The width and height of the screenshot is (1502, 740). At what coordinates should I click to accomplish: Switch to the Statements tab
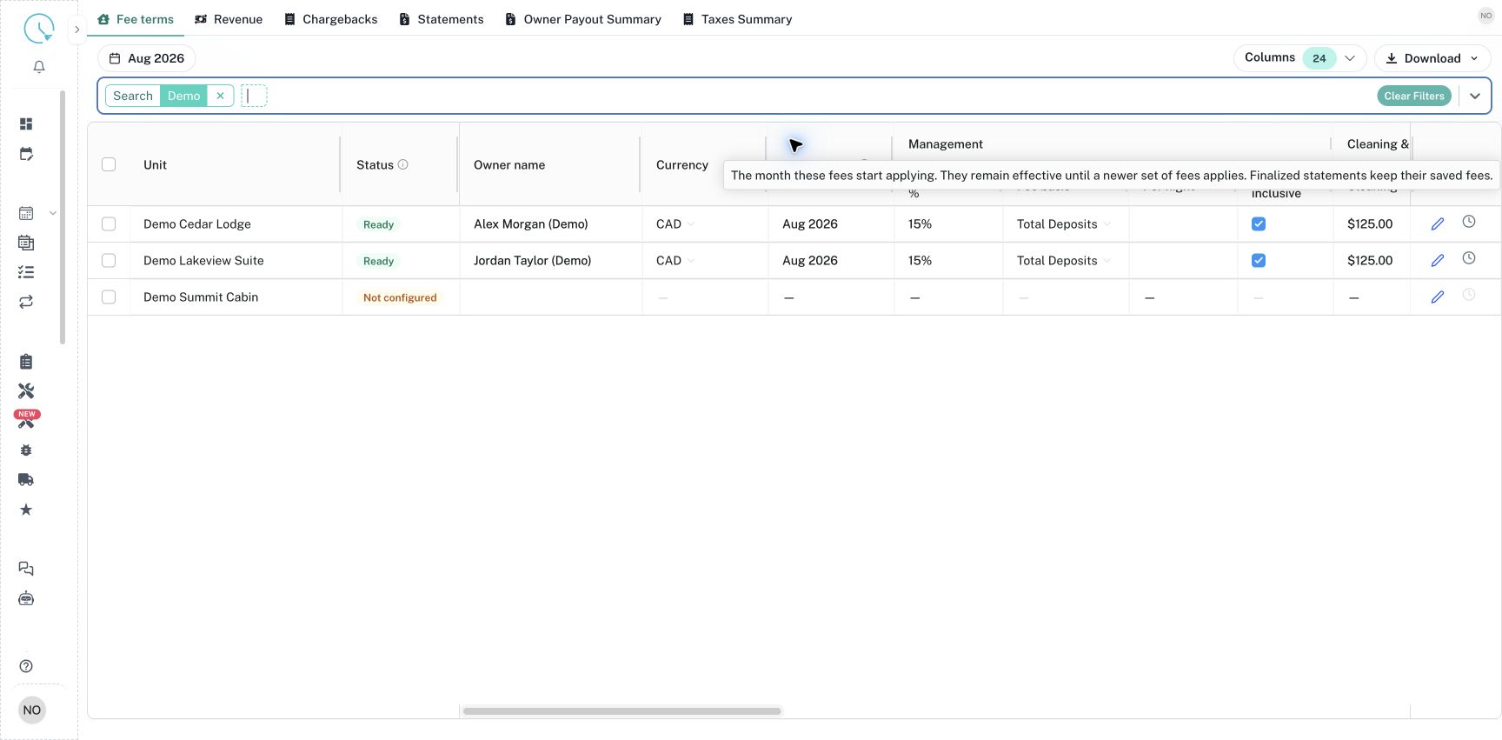pos(442,19)
